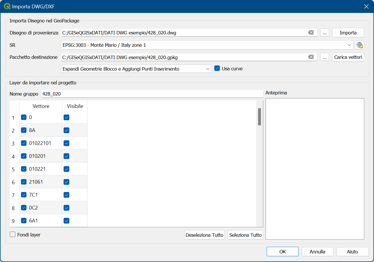Viewport: 374px width, 262px height.
Task: Browse for source drawing file
Action: pos(325,33)
